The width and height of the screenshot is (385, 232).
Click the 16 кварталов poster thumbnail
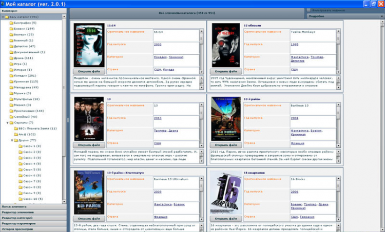(226, 193)
